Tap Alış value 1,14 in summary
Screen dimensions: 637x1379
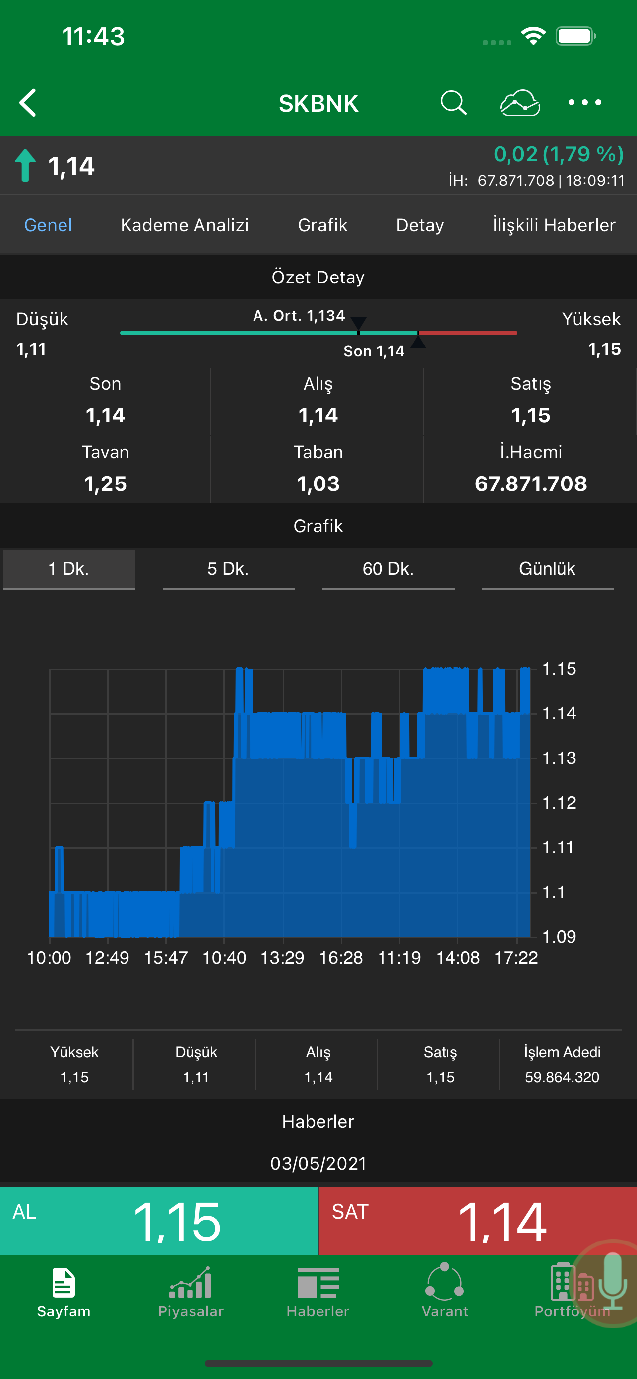318,415
